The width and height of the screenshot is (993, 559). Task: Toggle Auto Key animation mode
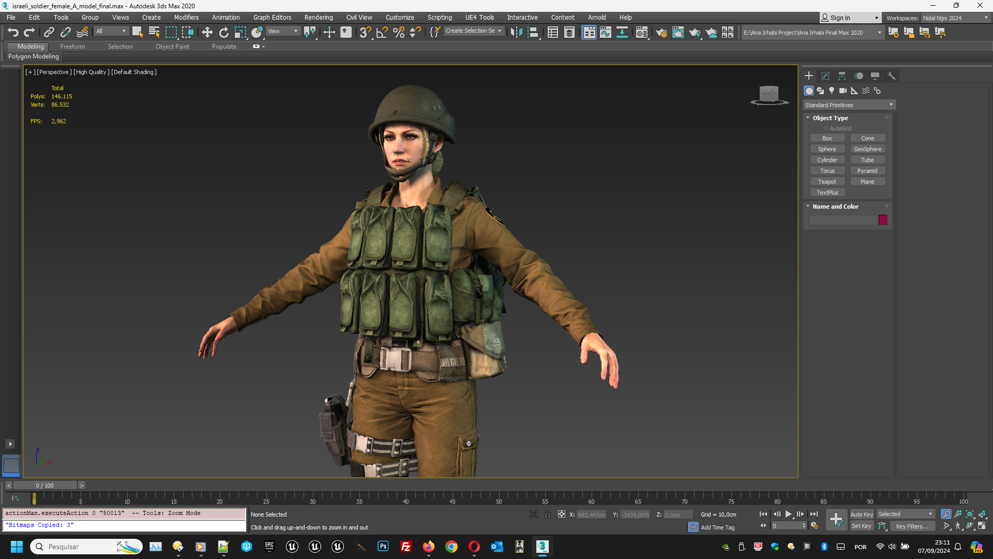click(x=862, y=514)
